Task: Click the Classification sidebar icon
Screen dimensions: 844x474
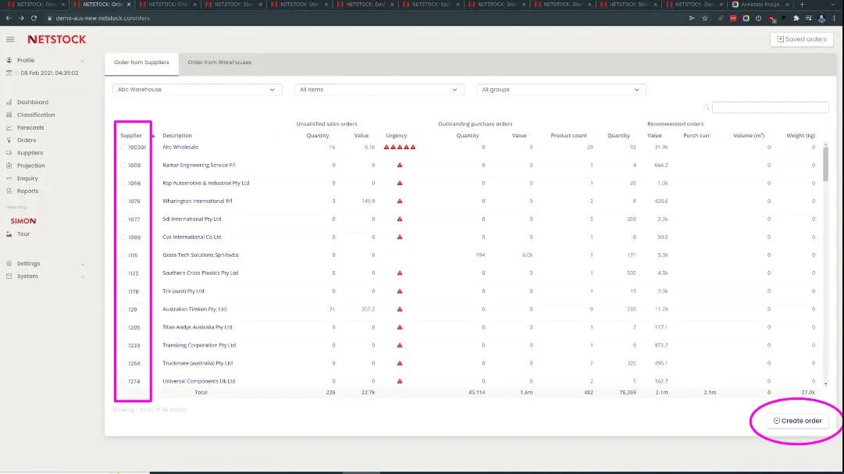Action: click(x=9, y=115)
